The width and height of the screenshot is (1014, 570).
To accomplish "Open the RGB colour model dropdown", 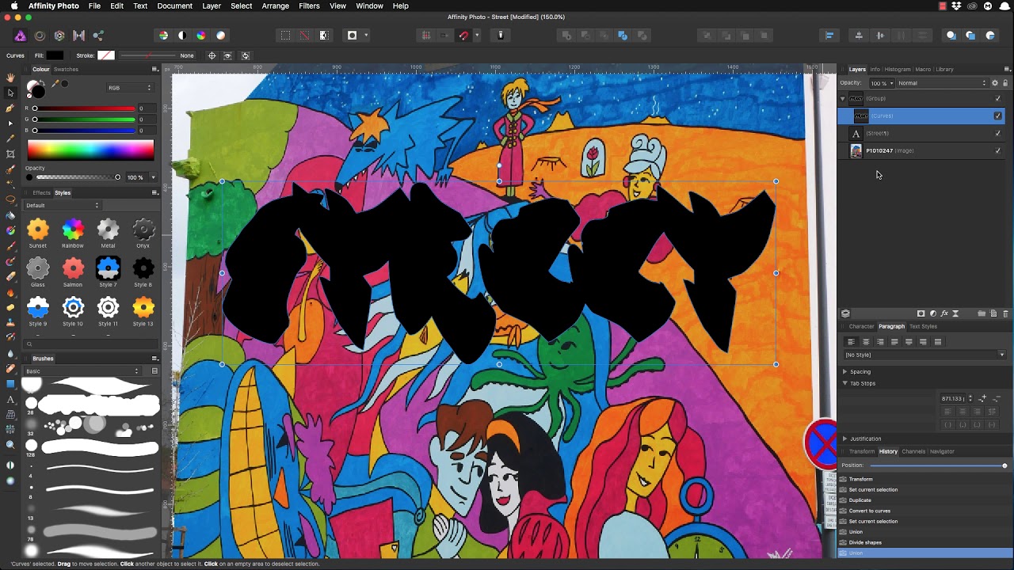I will 130,88.
